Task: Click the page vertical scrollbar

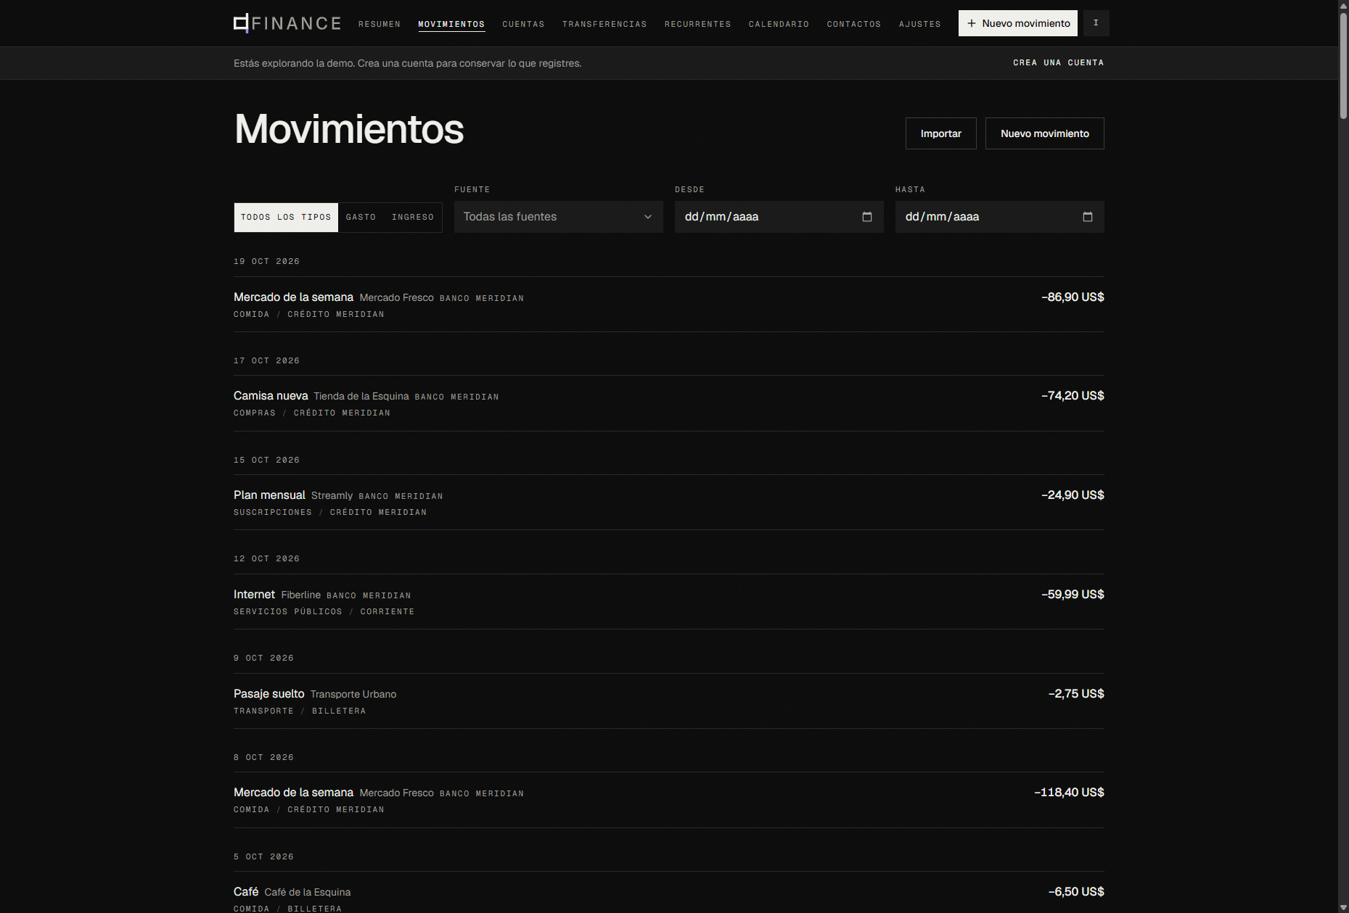Action: coord(1343,65)
